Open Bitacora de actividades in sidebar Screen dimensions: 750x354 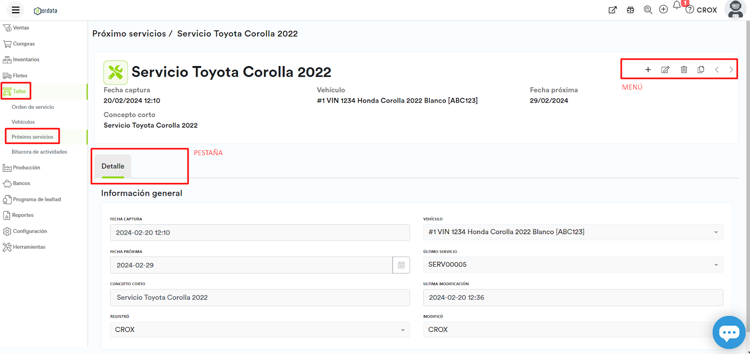39,152
